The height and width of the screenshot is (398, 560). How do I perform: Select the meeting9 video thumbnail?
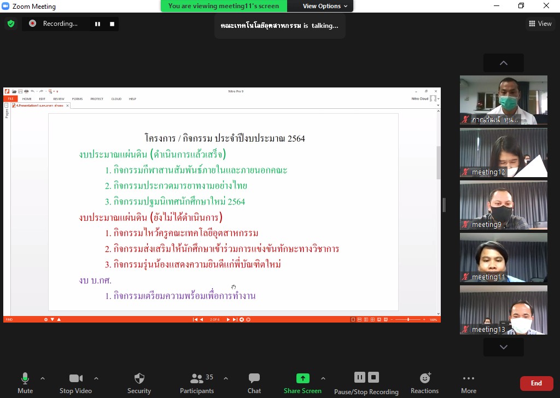pyautogui.click(x=504, y=205)
